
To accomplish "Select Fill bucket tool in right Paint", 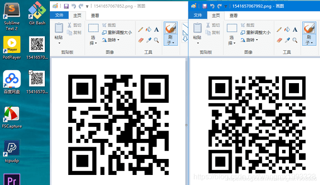I will pos(287,30).
